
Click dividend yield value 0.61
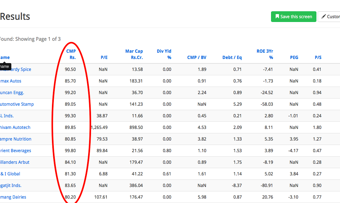[167, 174]
